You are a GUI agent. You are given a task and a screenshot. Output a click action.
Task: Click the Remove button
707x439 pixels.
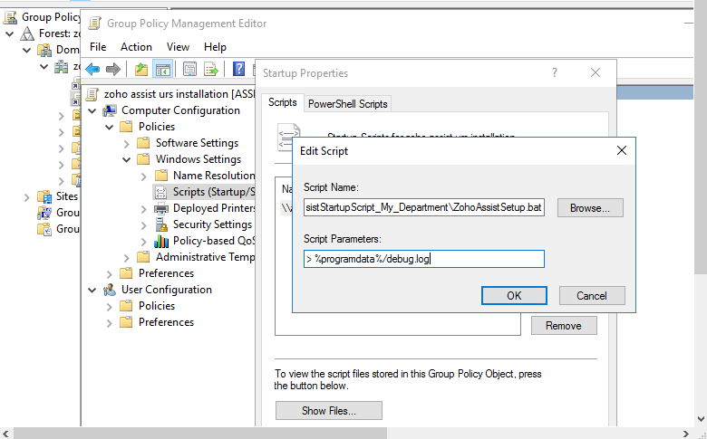tap(564, 326)
